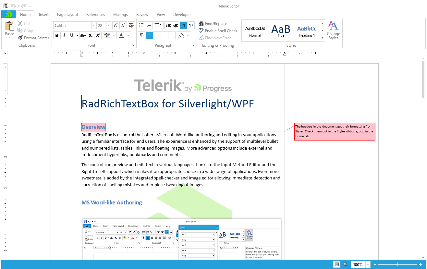This screenshot has height=269, width=427.
Task: Increase paragraph indent
Action: 176,25
